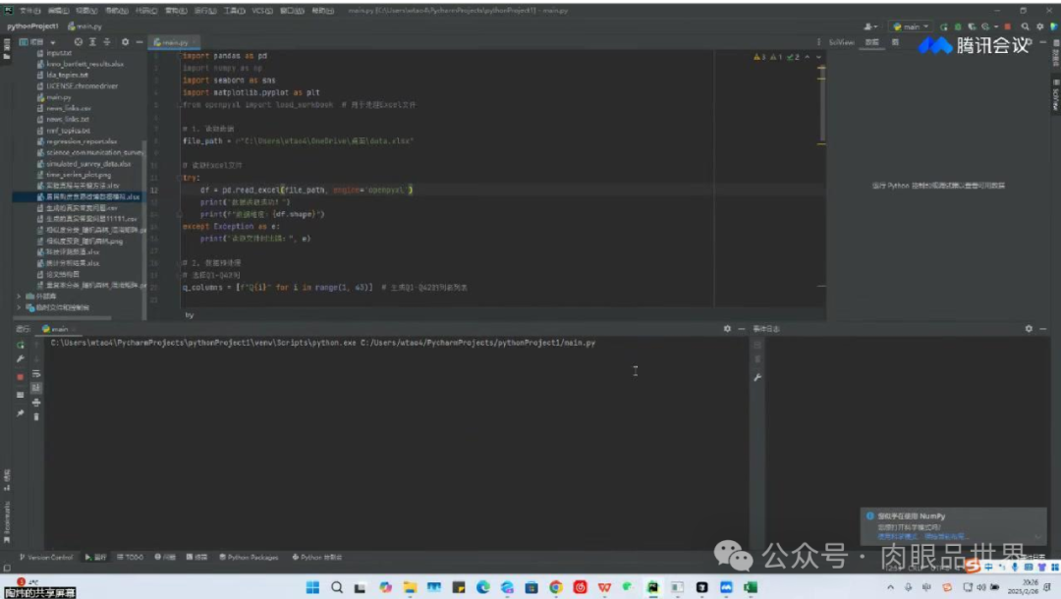Image resolution: width=1061 pixels, height=599 pixels.
Task: Select LICENSE.chromedriver in project tree
Action: [78, 85]
